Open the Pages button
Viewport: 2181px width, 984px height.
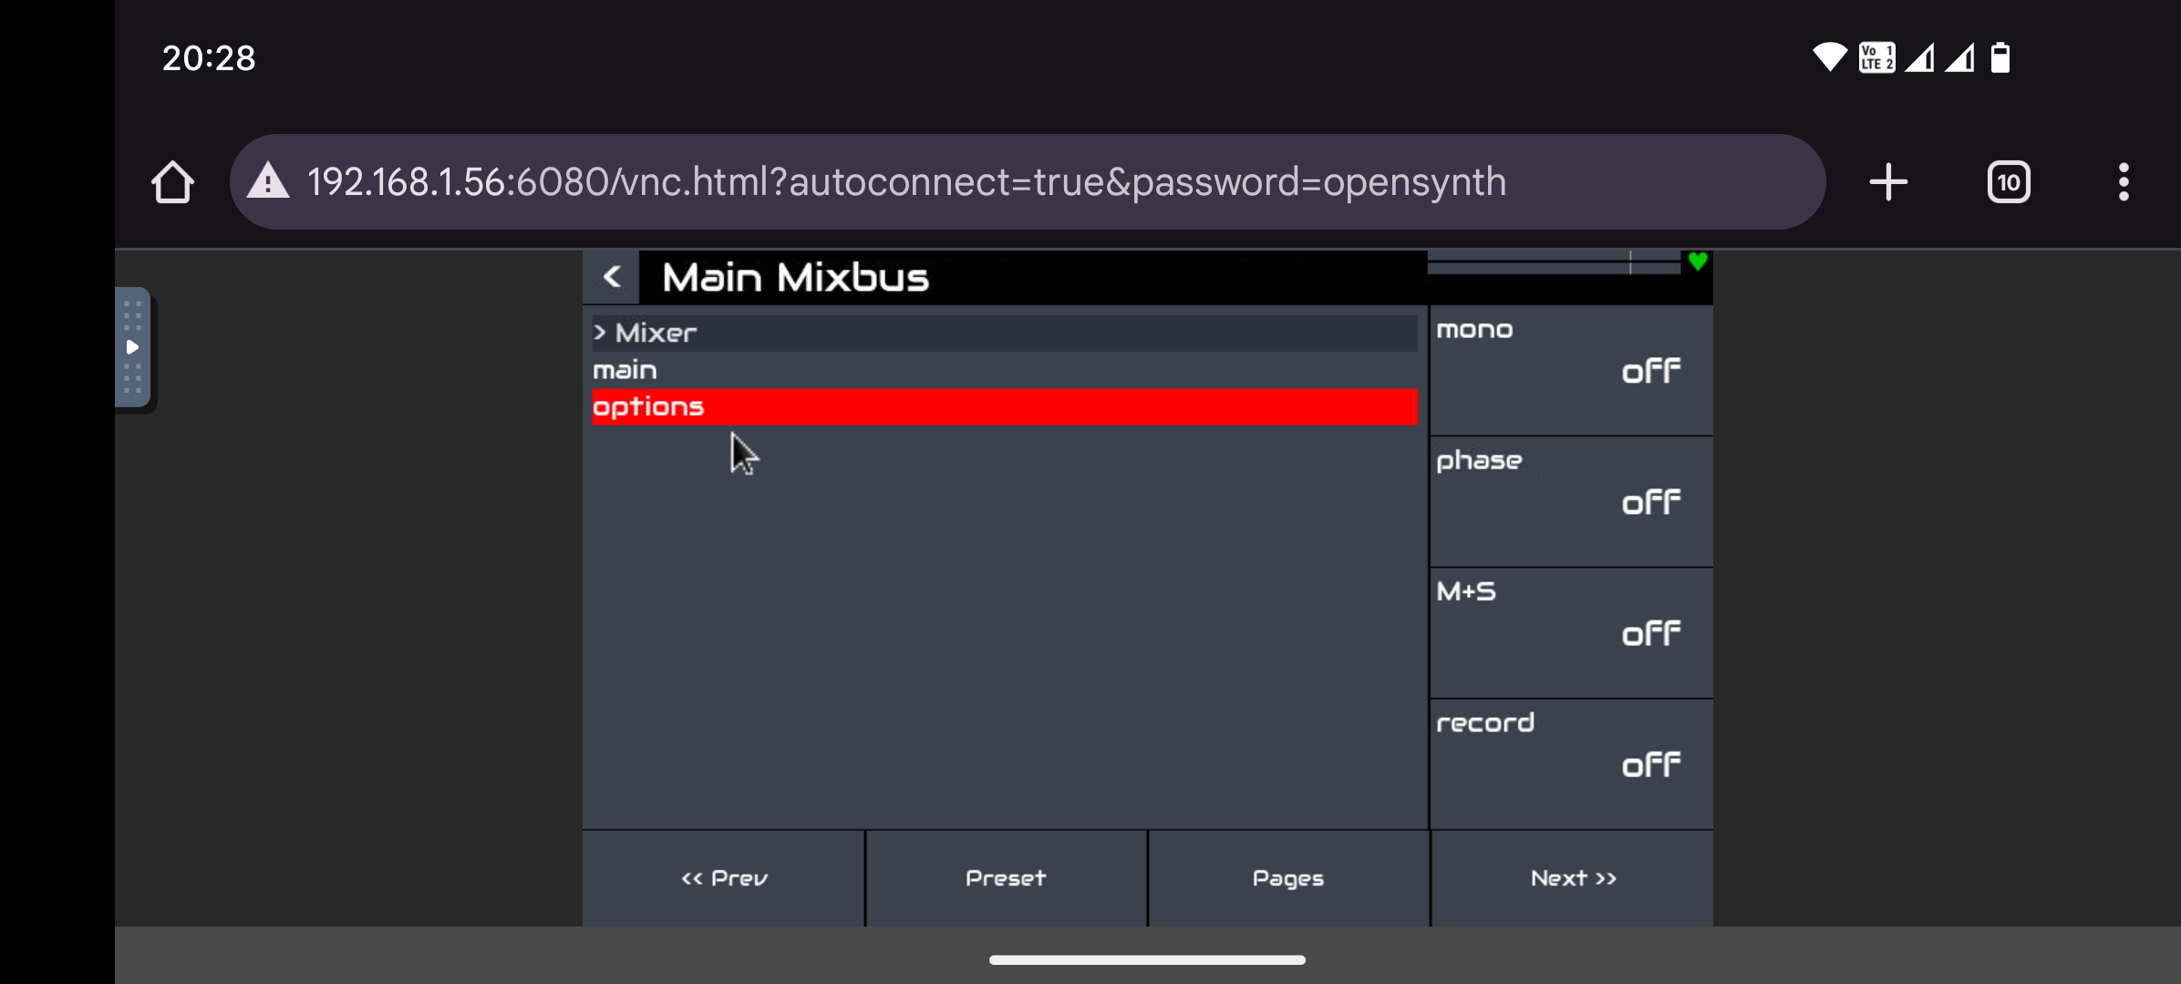(1288, 878)
